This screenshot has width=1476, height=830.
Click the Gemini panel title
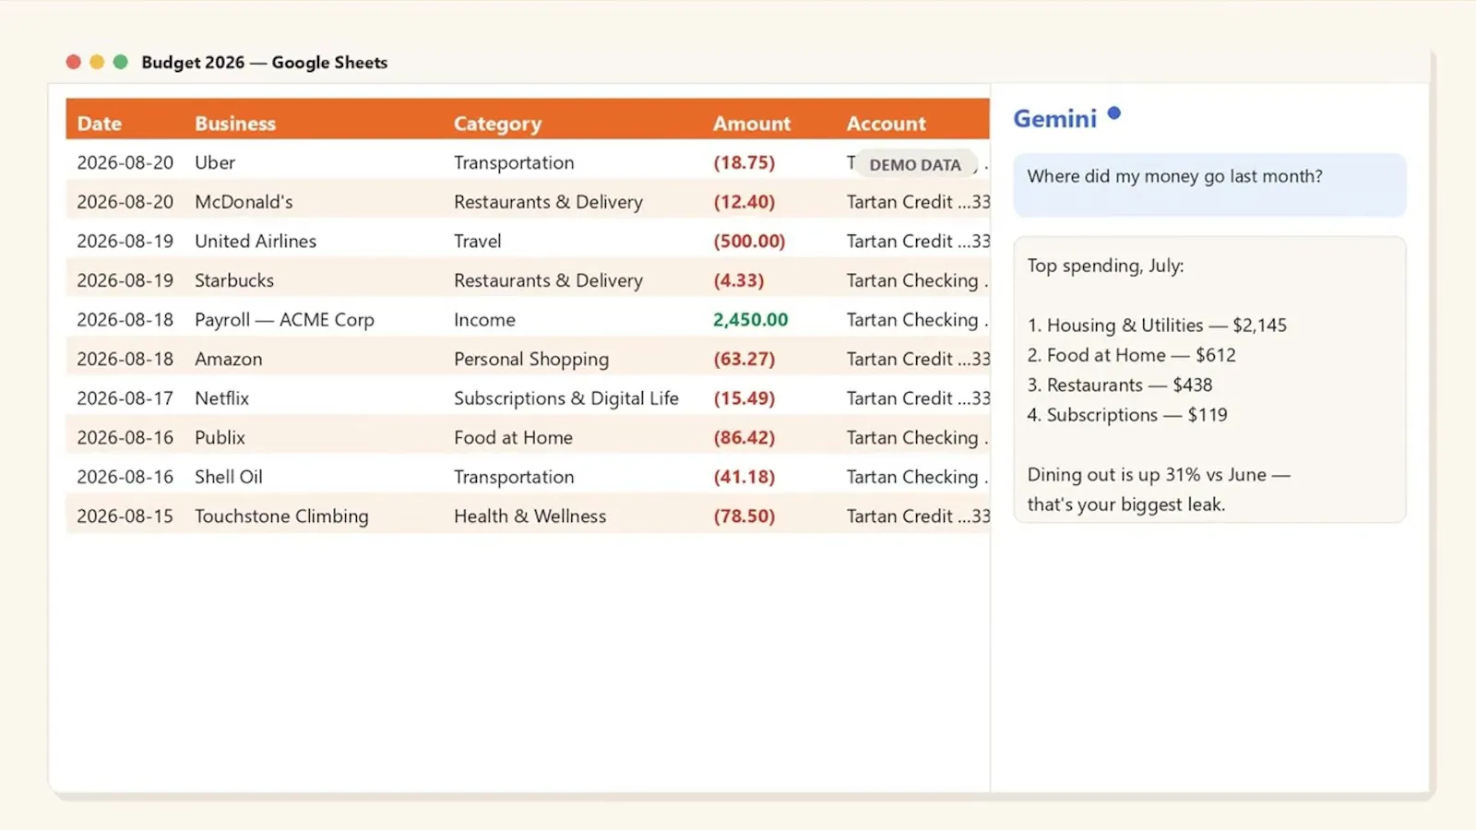tap(1055, 119)
